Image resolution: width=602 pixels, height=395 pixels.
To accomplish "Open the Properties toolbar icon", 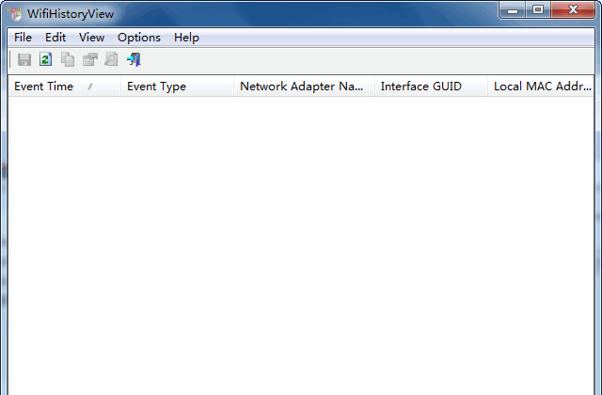I will tap(90, 59).
